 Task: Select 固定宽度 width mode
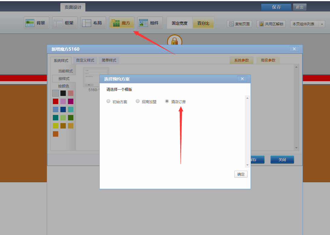click(x=180, y=23)
